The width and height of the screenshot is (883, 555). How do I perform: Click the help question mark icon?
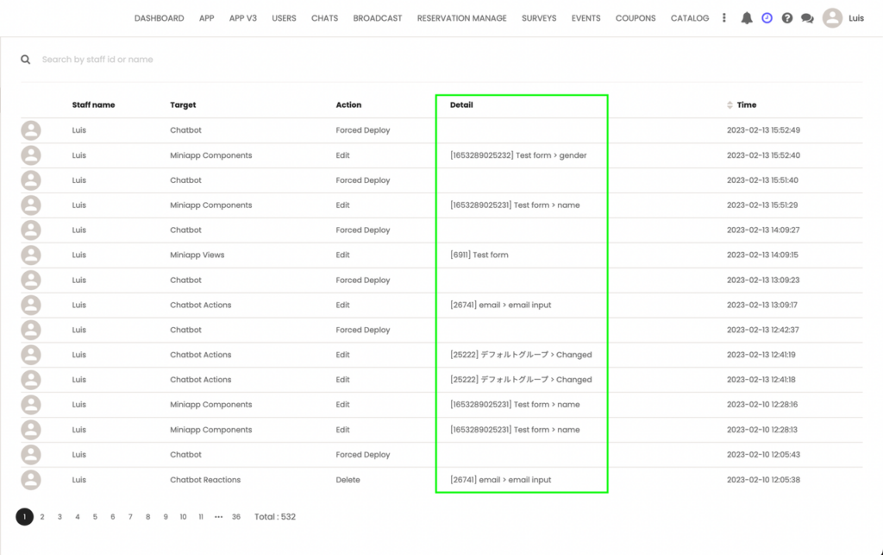787,18
